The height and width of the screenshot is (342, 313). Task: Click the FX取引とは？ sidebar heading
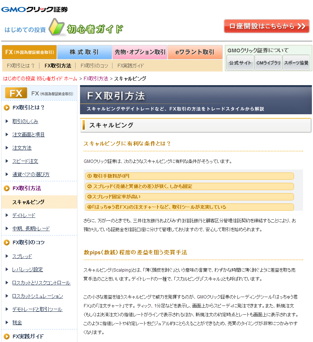point(28,108)
